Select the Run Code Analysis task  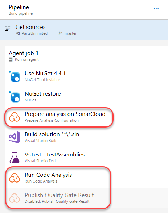87,178
